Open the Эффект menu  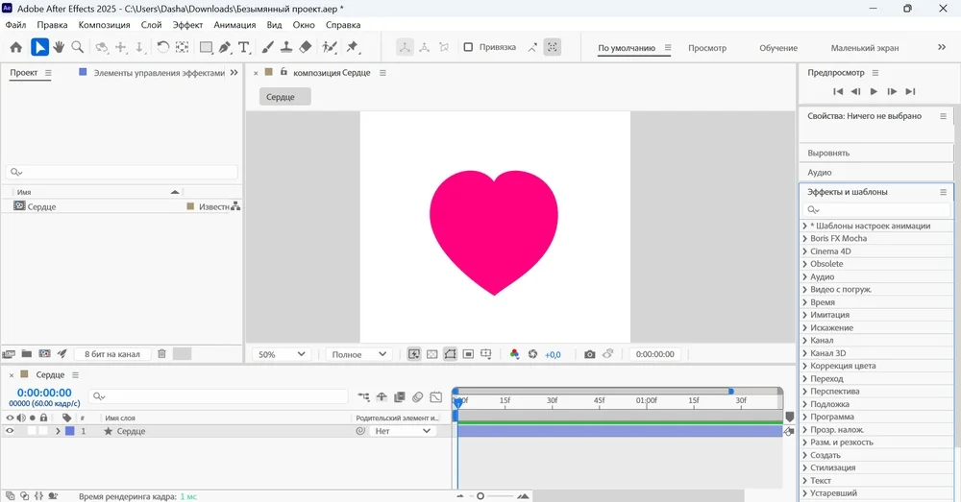pos(187,25)
